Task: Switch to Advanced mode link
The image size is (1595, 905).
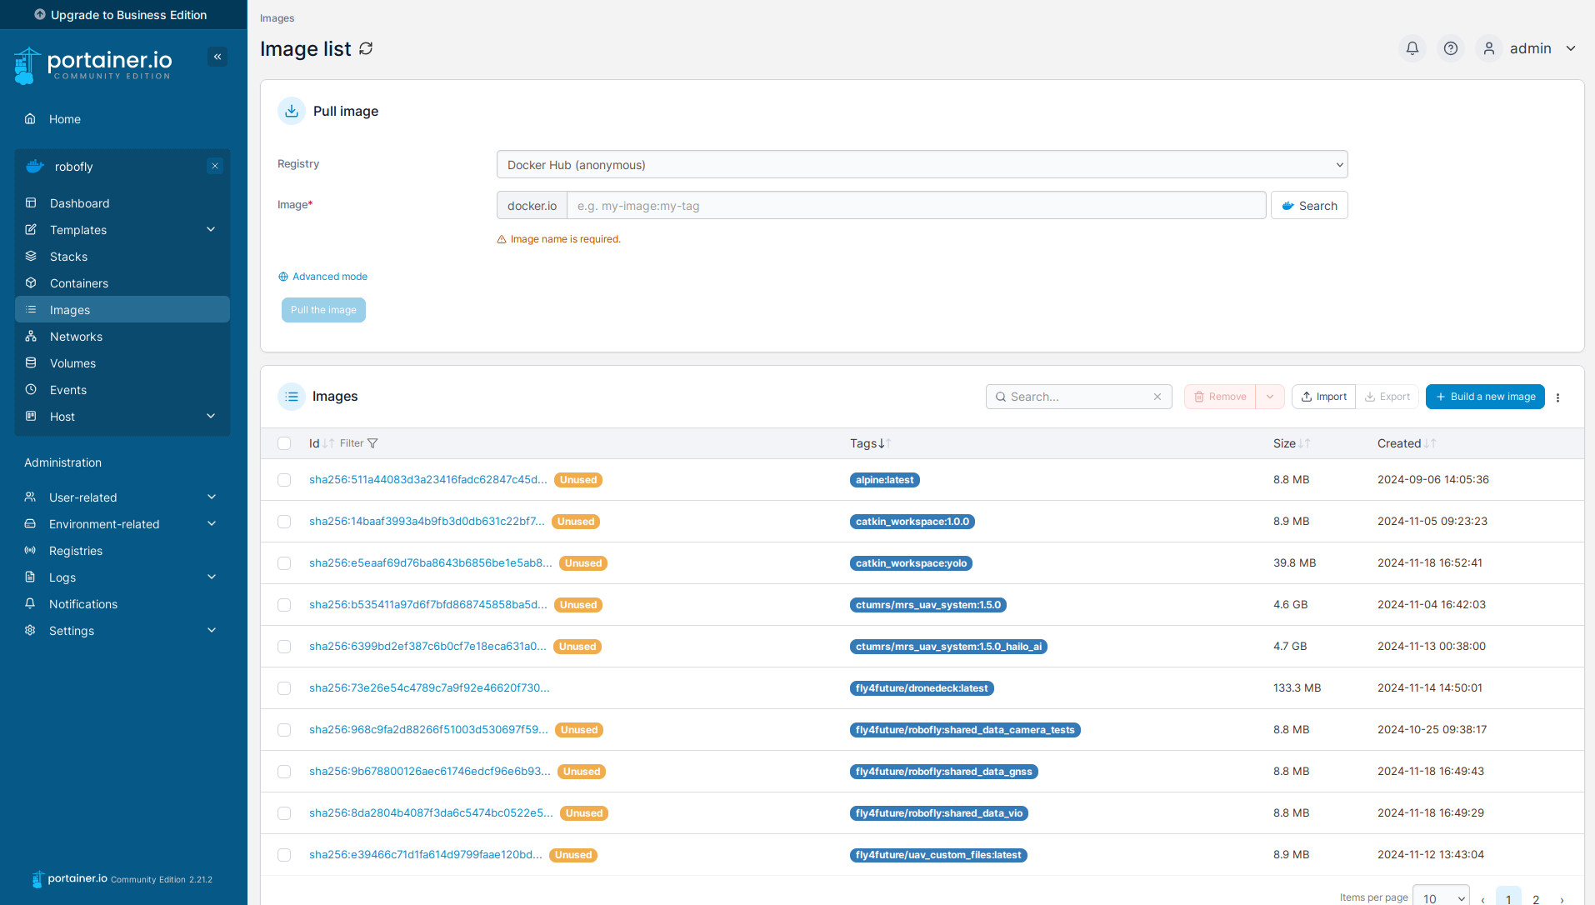Action: click(x=323, y=277)
